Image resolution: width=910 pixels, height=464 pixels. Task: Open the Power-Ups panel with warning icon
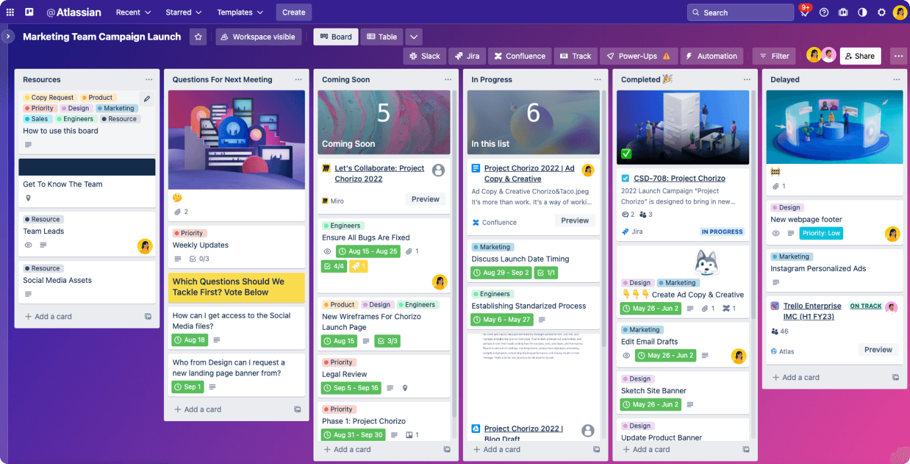638,56
